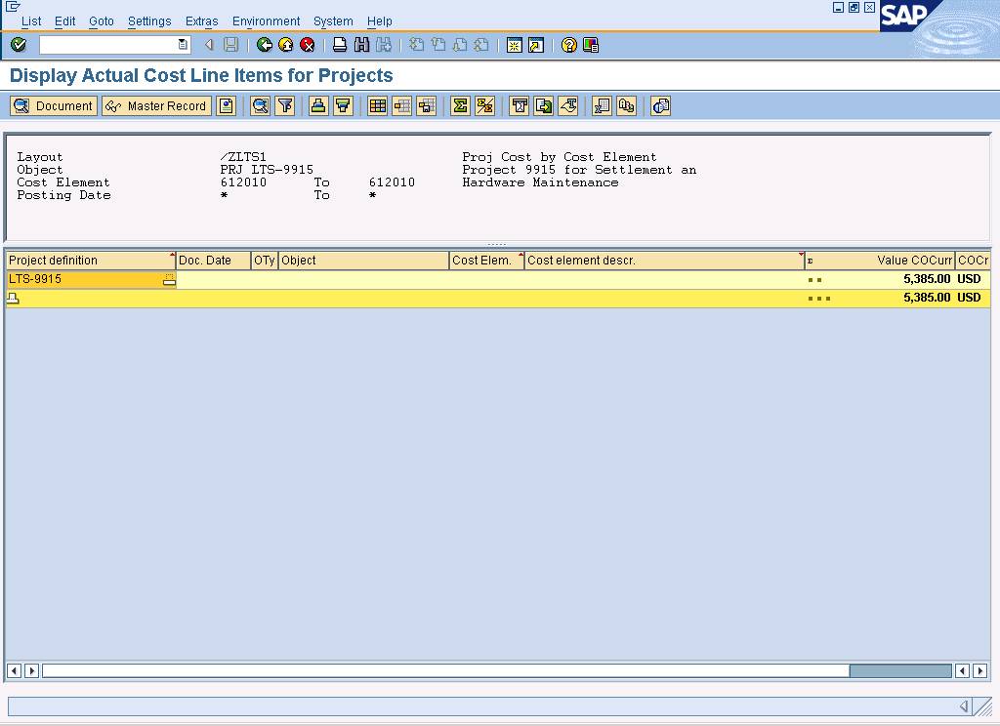This screenshot has width=1000, height=726.
Task: Open the Goto menu
Action: (102, 21)
